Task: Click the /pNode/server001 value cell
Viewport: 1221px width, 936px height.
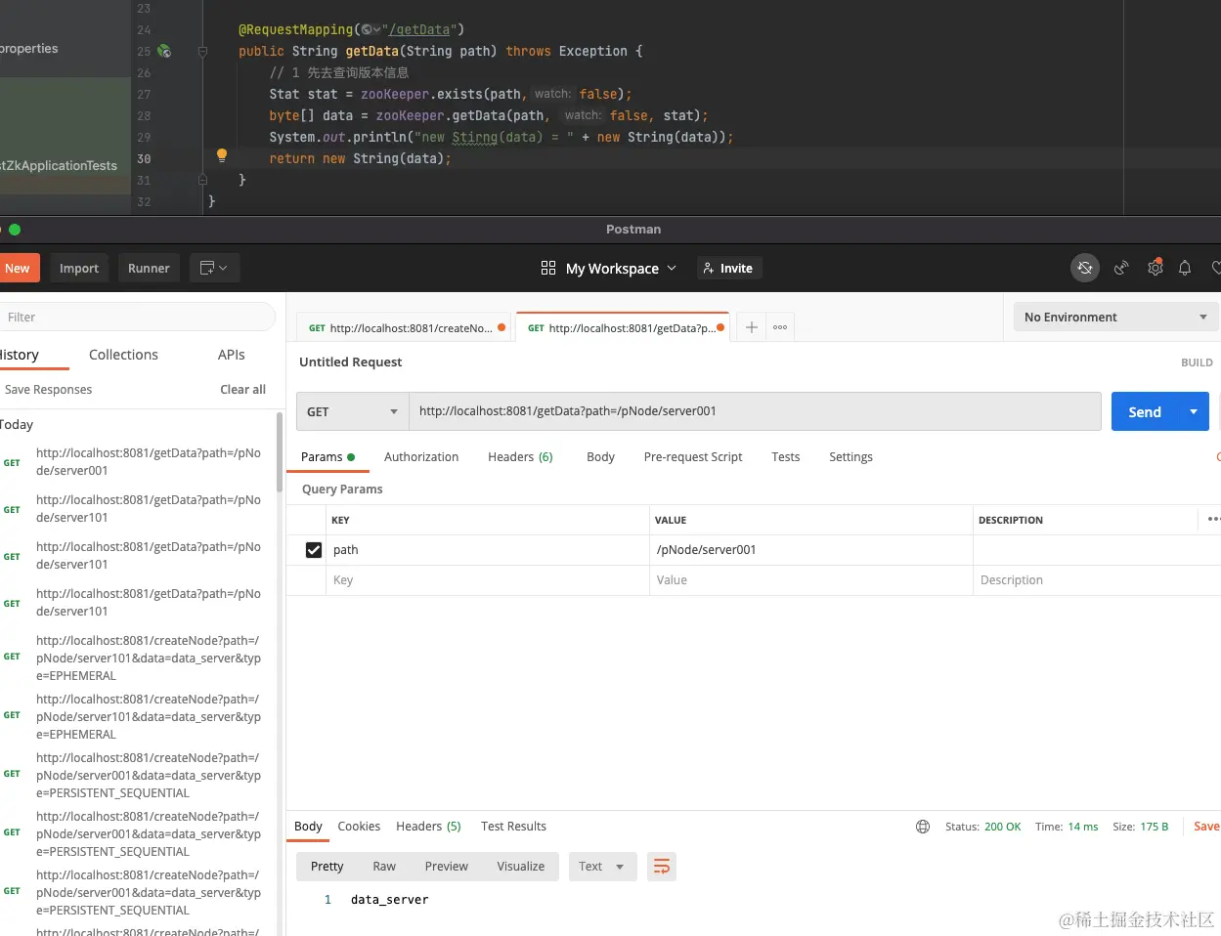Action: pos(810,550)
